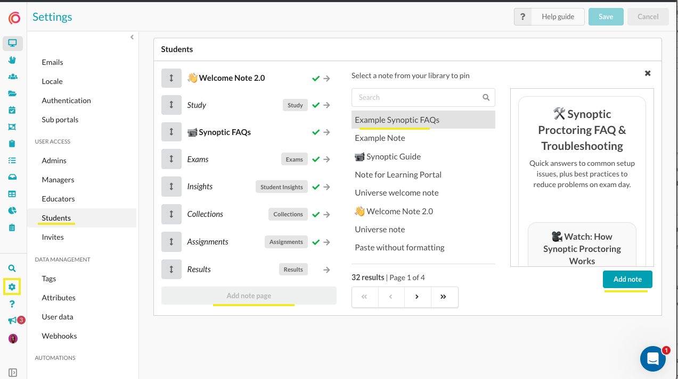Close the note library panel

pos(648,73)
